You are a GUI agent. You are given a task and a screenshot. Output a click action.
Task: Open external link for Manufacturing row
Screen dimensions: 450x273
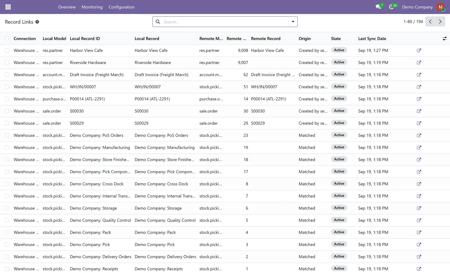[x=419, y=148]
